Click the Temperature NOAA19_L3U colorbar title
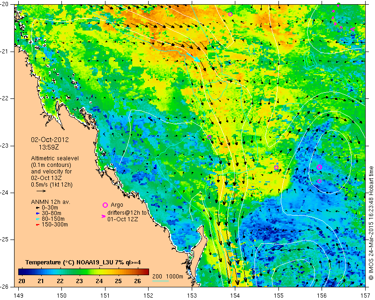Screen dimensions: 375x300 (x=83, y=262)
